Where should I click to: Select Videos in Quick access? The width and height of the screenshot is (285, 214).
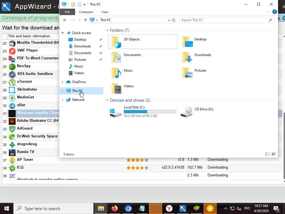click(79, 73)
